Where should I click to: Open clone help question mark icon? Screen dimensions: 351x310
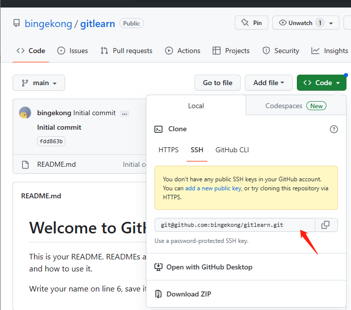click(334, 129)
